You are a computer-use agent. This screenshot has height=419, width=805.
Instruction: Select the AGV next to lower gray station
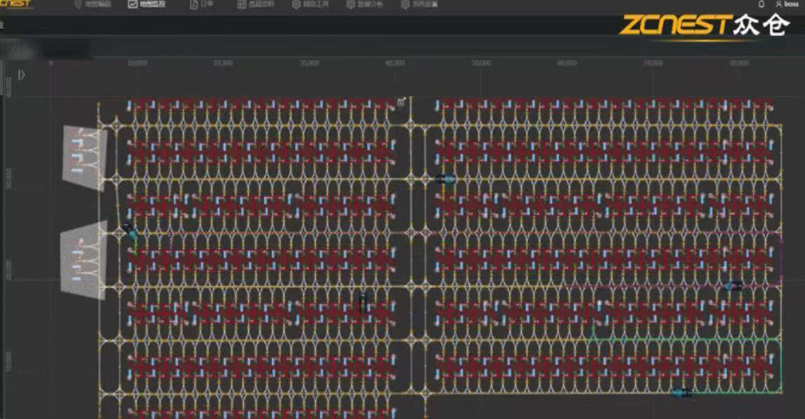(x=130, y=231)
